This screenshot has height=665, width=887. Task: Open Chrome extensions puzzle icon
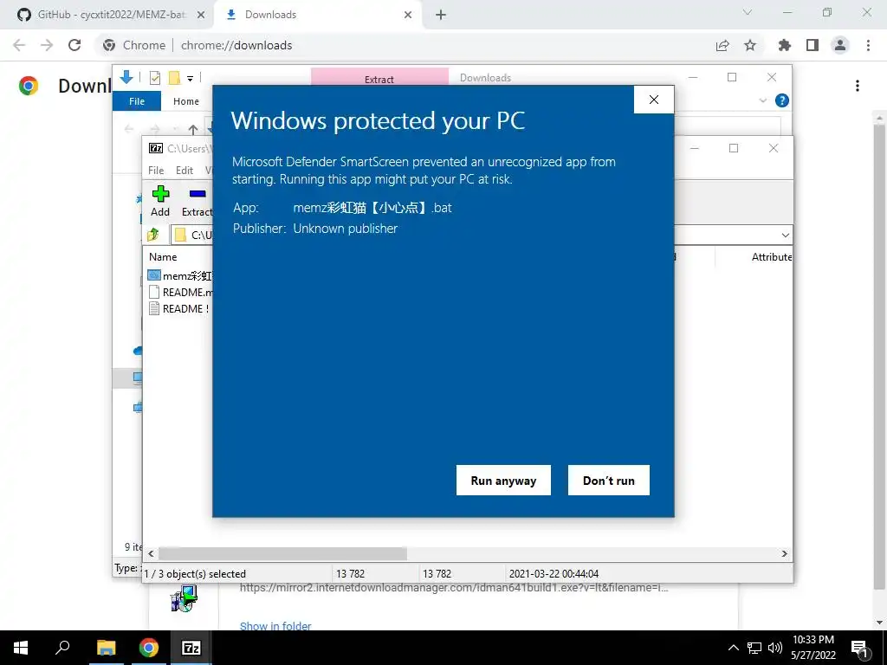pos(784,45)
